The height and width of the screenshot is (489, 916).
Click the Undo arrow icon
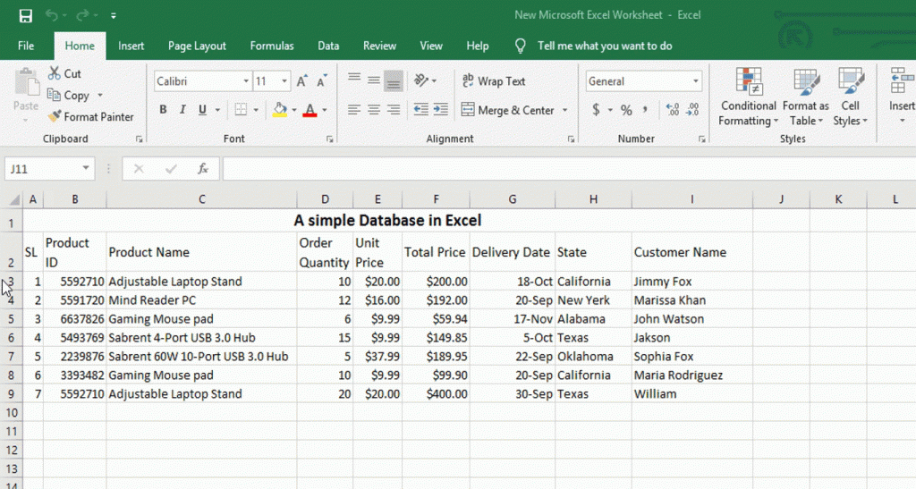point(51,15)
